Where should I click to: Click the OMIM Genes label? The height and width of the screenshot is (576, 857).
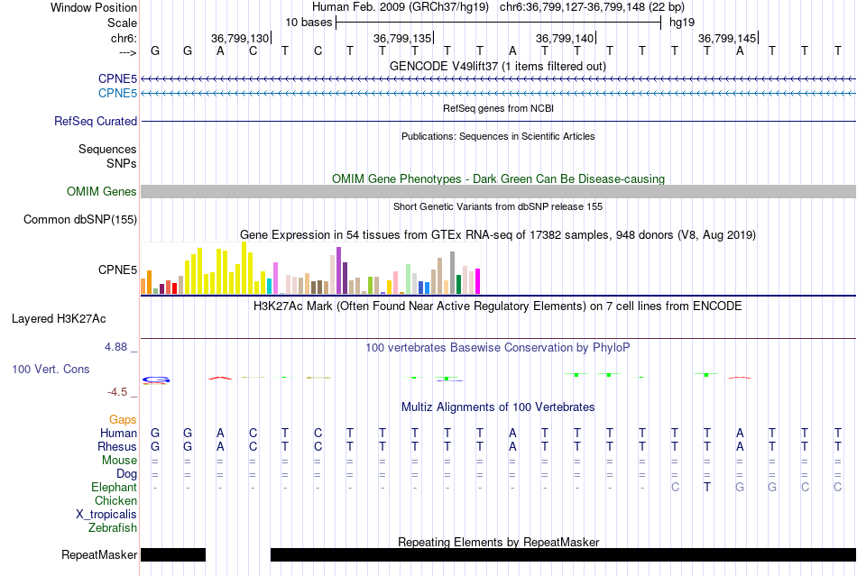(x=102, y=192)
